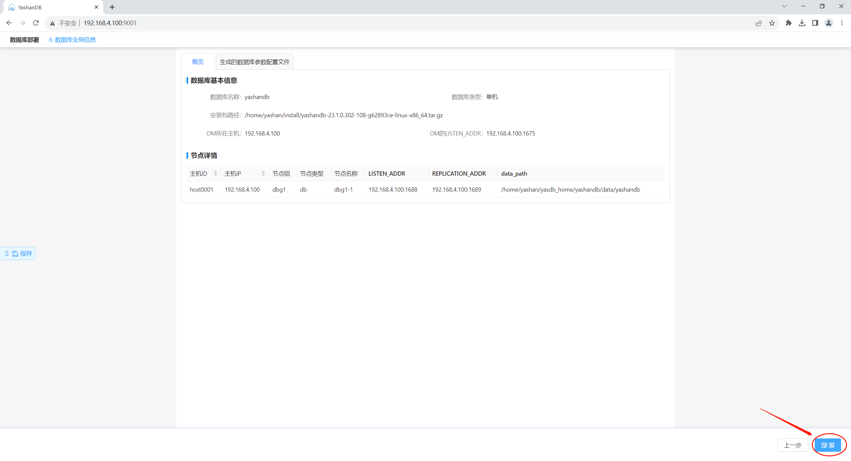851x461 pixels.
Task: Click step 6. 数据库全局信息 link
Action: point(72,40)
